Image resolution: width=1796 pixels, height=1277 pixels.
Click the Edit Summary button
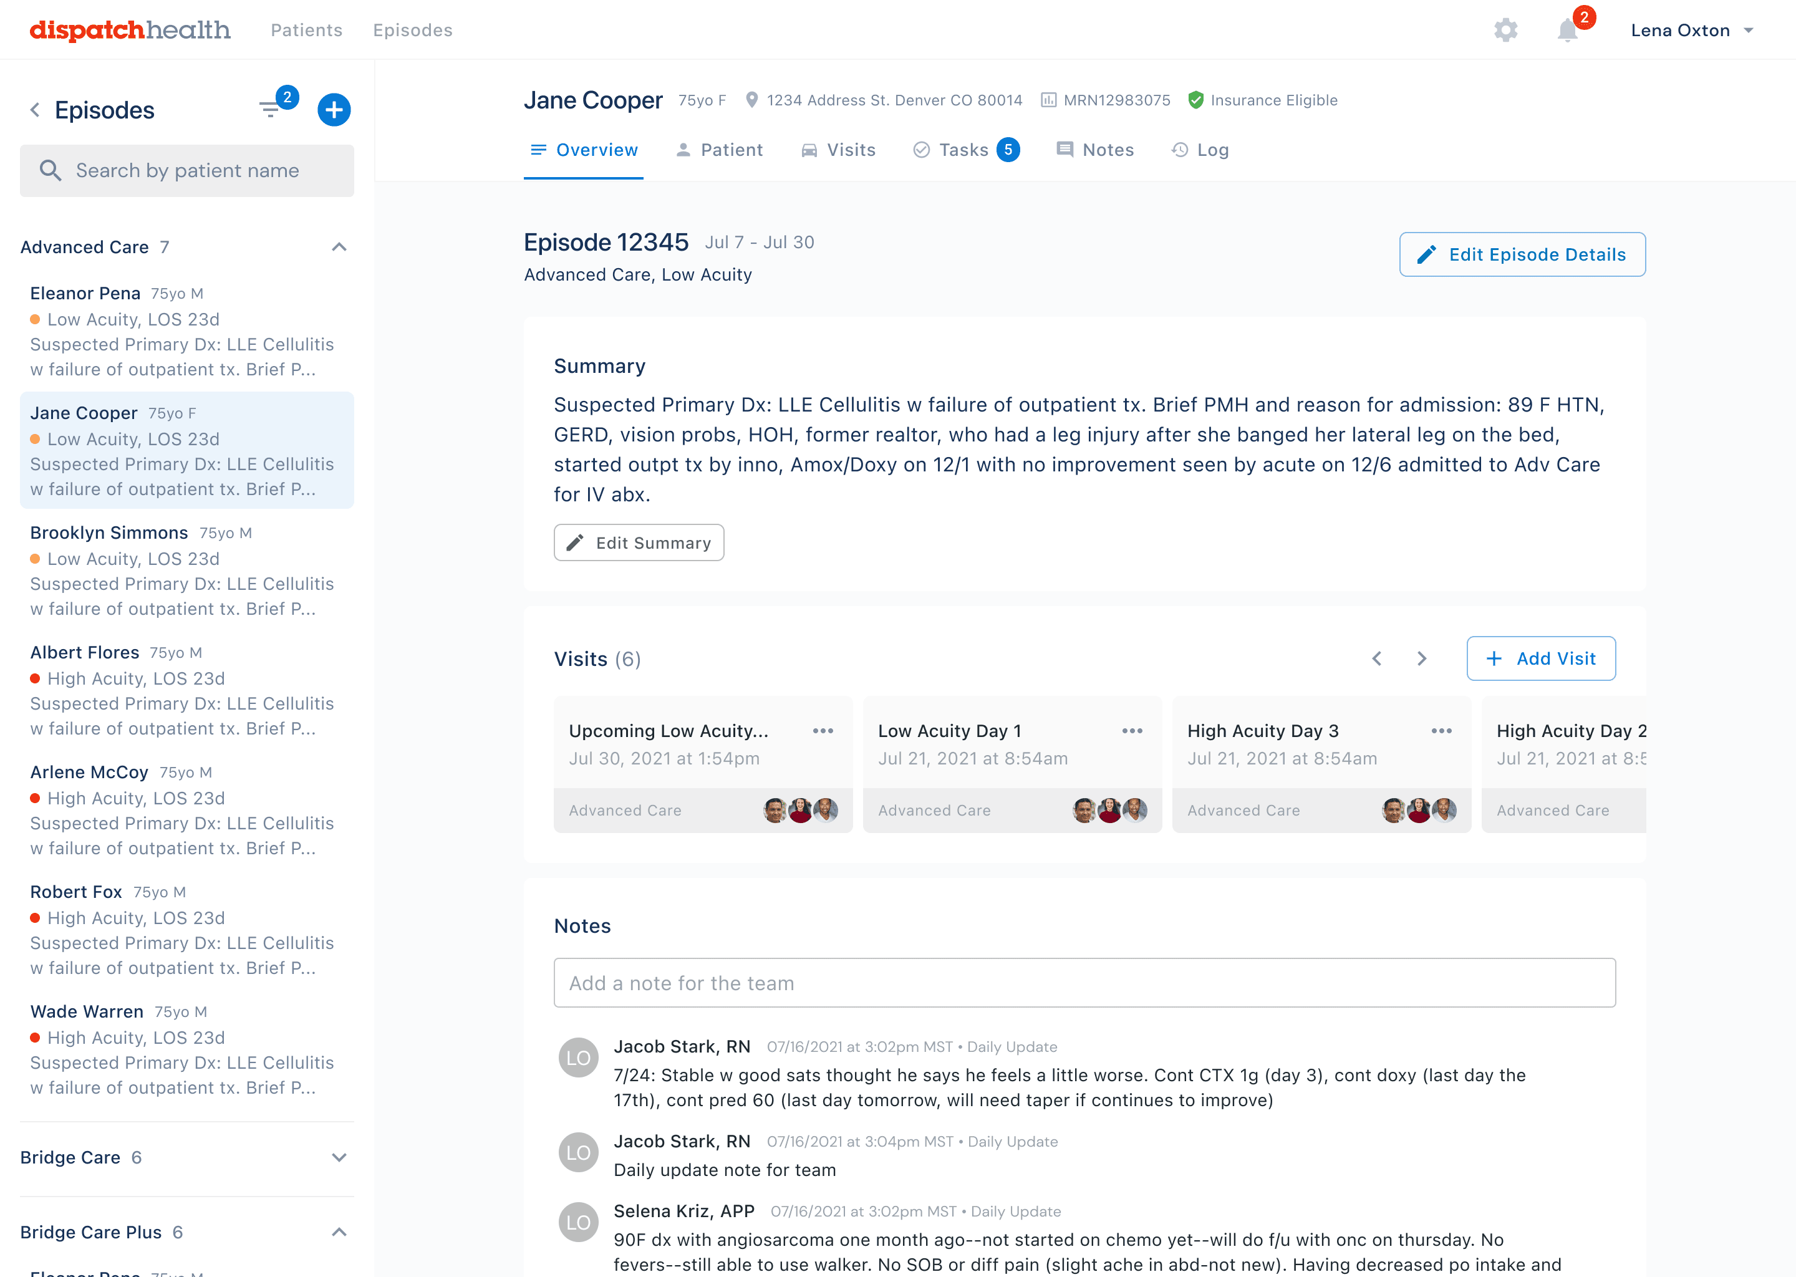[x=639, y=542]
